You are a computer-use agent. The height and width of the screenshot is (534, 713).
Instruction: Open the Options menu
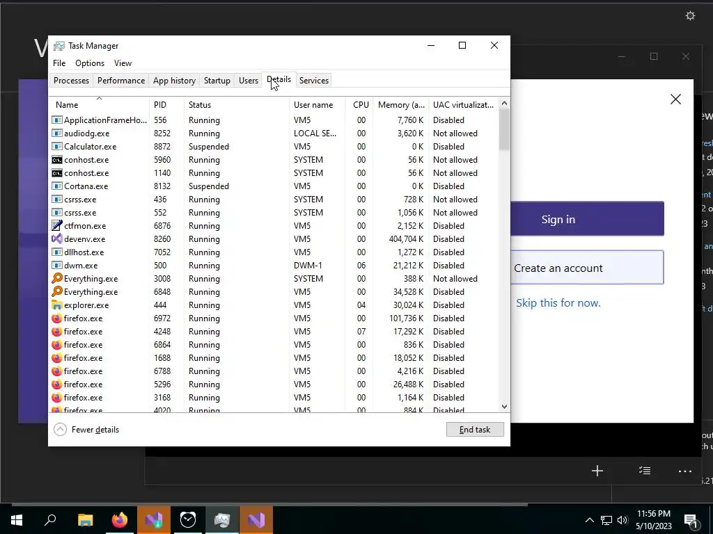click(90, 63)
